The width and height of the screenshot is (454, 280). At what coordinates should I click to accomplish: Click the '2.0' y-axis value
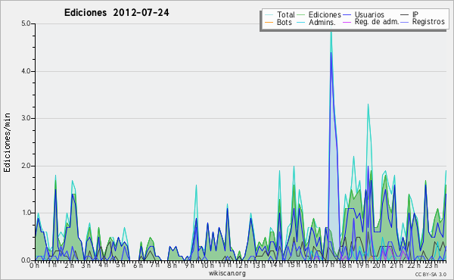click(x=26, y=166)
